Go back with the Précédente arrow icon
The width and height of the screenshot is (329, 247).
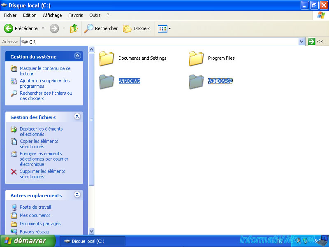click(x=9, y=28)
